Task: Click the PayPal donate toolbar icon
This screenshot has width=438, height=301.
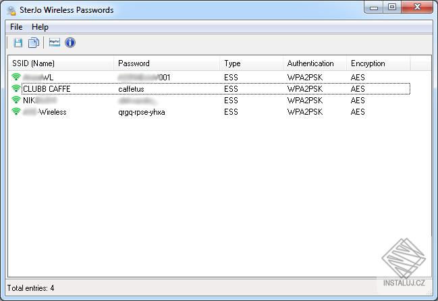Action: 55,43
